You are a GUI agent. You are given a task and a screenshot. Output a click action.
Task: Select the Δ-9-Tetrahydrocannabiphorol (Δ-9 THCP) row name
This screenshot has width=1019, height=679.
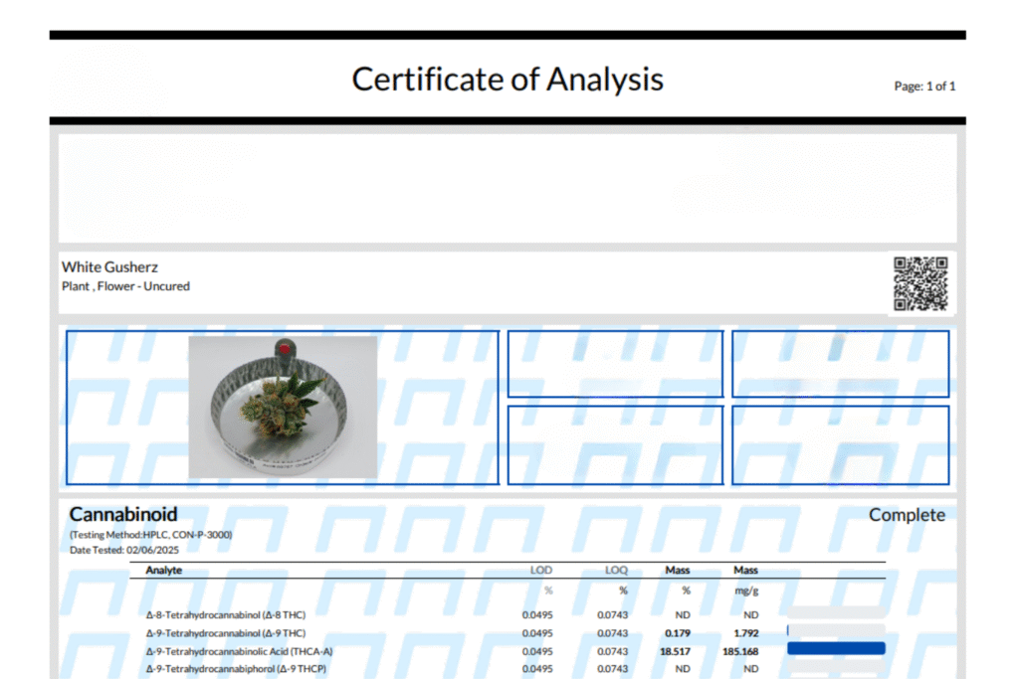(x=236, y=668)
